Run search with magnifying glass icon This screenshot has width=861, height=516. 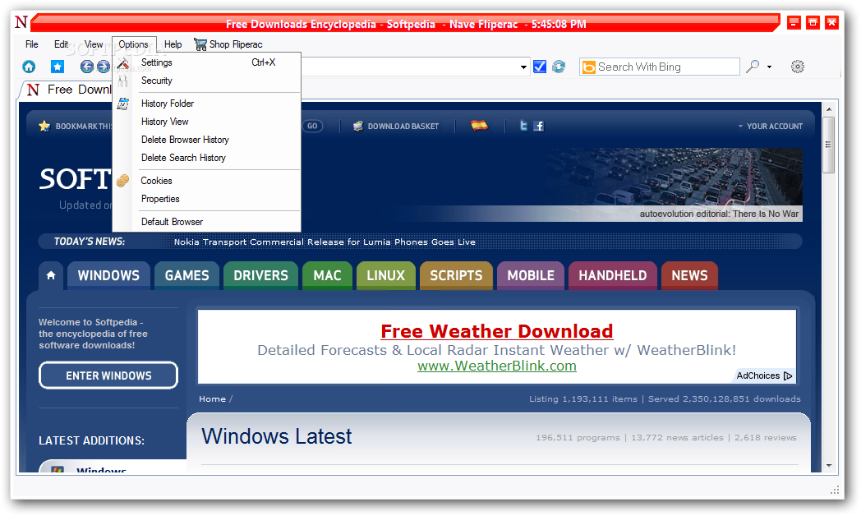pyautogui.click(x=753, y=67)
